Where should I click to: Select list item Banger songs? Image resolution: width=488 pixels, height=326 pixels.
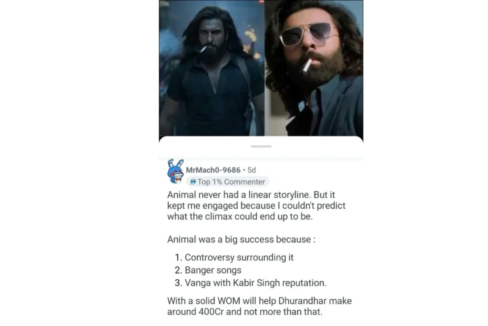pyautogui.click(x=208, y=270)
